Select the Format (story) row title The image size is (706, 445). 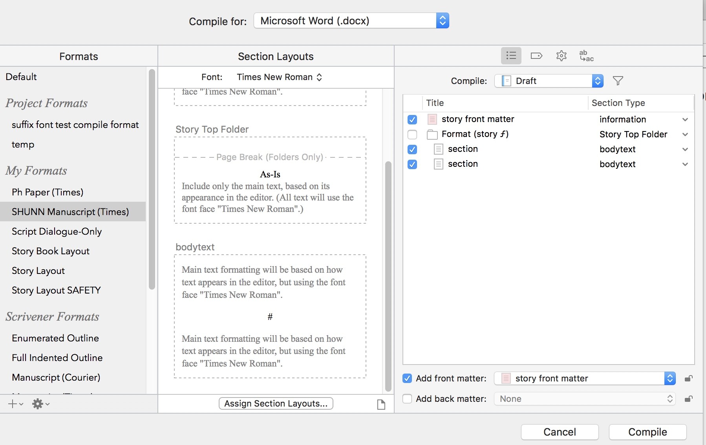click(x=475, y=134)
